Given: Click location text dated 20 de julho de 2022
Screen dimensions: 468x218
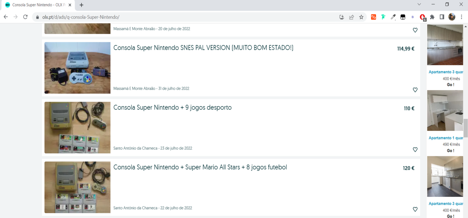Looking at the screenshot, I should point(152,29).
